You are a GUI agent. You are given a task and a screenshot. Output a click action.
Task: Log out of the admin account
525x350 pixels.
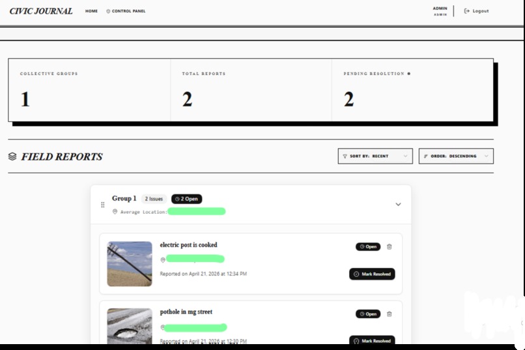click(476, 11)
